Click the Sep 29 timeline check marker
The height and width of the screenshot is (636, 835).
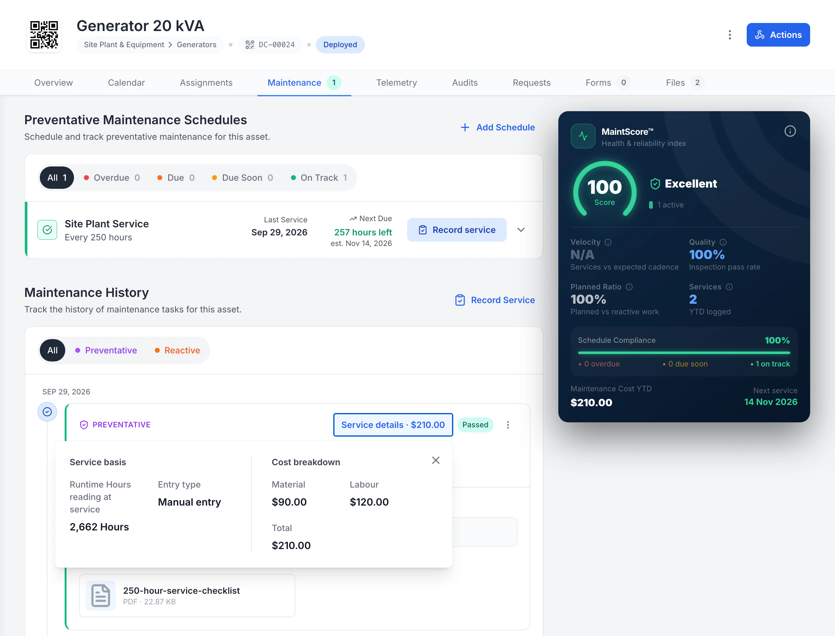(47, 411)
